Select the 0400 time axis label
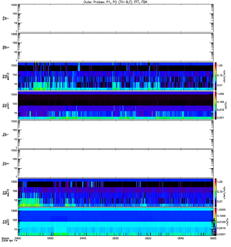The height and width of the screenshot is (247, 231). tap(18, 238)
